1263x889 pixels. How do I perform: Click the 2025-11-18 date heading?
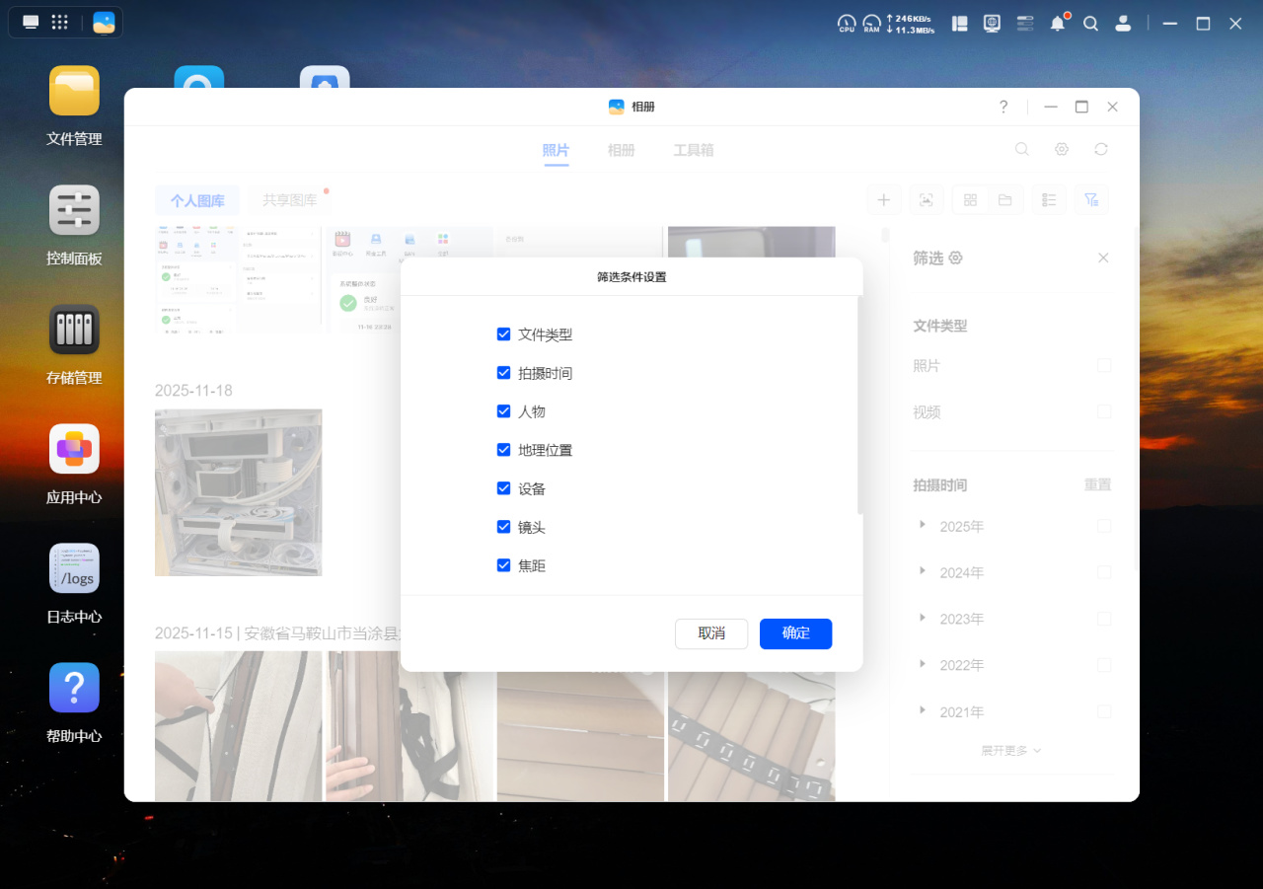pyautogui.click(x=193, y=391)
